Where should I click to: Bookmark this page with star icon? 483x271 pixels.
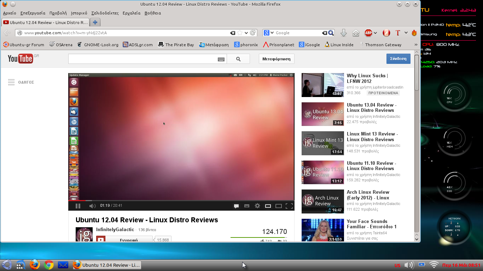(240, 33)
